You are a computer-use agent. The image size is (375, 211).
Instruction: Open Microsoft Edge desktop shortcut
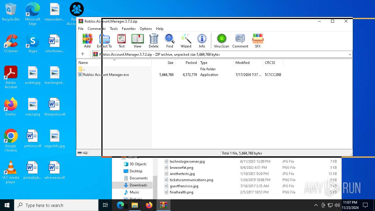pos(33,14)
